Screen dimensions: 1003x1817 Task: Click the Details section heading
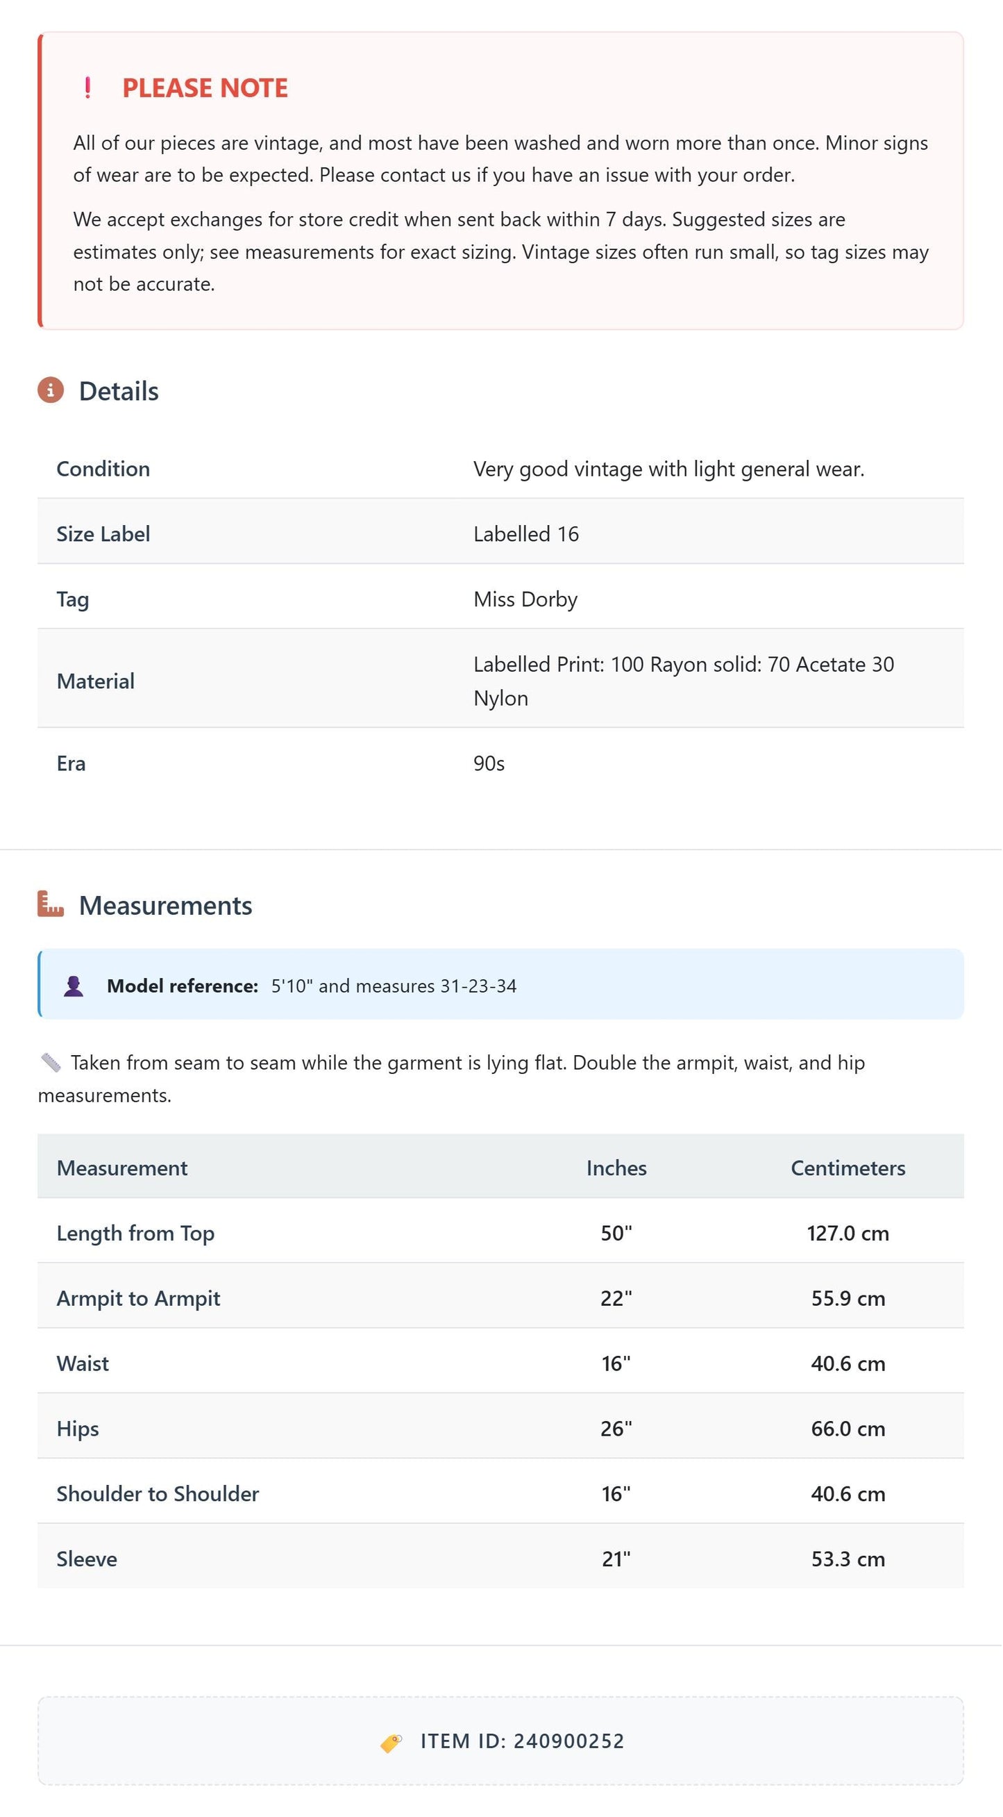coord(119,392)
